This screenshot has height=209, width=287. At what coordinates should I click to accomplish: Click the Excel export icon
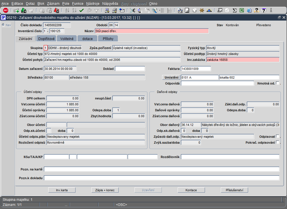tap(242, 11)
